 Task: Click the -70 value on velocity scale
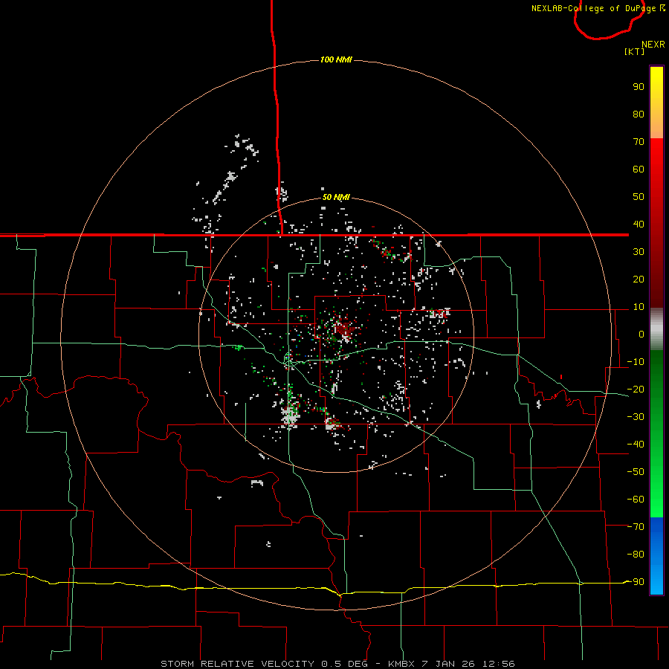click(636, 527)
